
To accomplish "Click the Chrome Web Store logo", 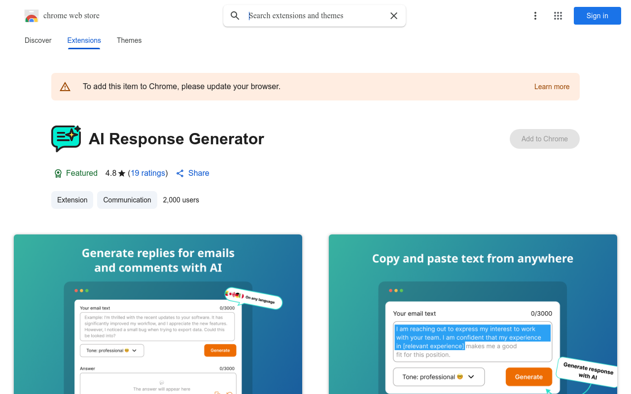I will tap(32, 16).
